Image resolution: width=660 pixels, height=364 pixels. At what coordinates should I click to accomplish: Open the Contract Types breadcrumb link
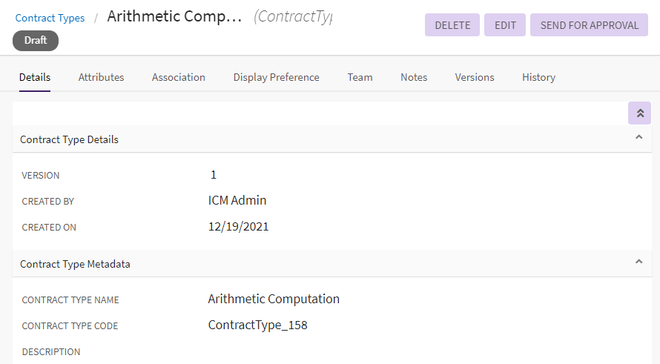coord(50,18)
